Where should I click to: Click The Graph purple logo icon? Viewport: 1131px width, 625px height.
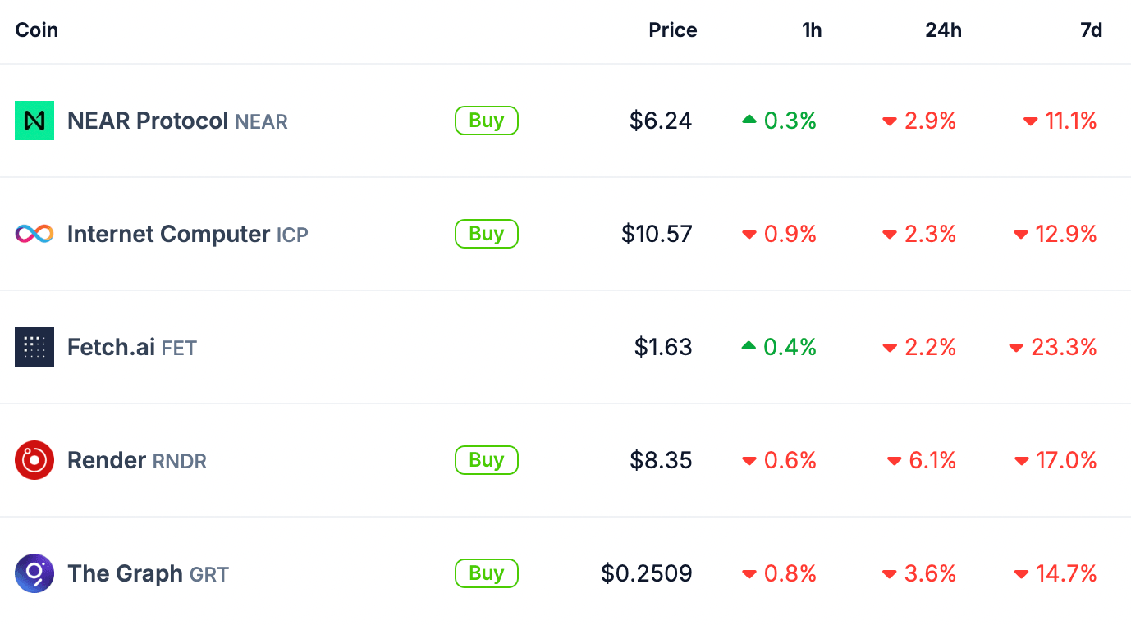click(x=34, y=573)
